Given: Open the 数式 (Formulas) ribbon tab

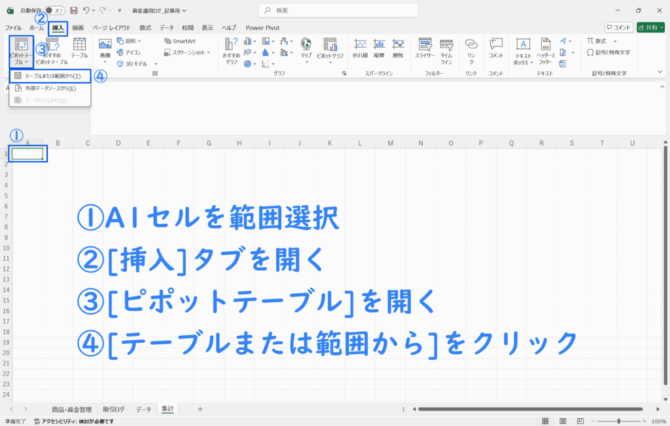Looking at the screenshot, I should [x=145, y=27].
